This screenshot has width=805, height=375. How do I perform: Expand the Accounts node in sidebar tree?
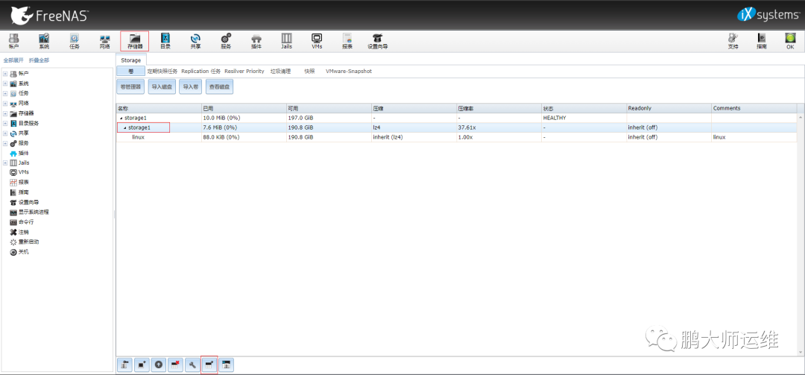point(5,74)
